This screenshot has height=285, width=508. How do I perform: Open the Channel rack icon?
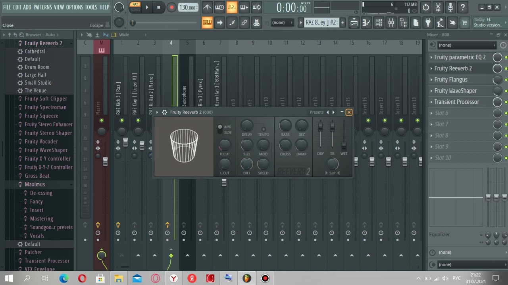(x=379, y=23)
